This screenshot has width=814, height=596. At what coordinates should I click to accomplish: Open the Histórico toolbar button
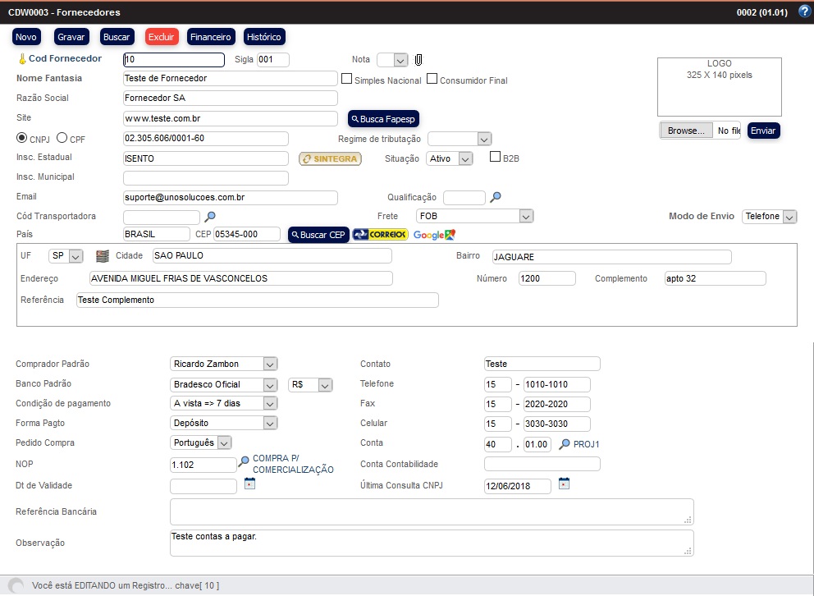(264, 37)
